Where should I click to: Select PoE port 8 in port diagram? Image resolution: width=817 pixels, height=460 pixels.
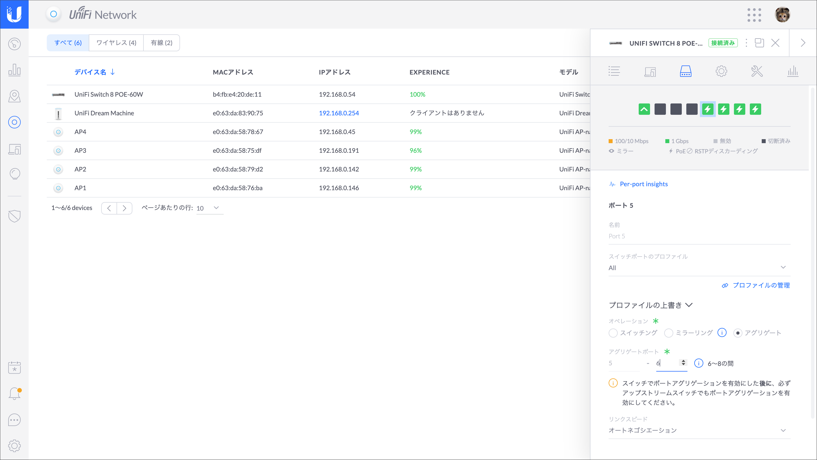click(755, 109)
